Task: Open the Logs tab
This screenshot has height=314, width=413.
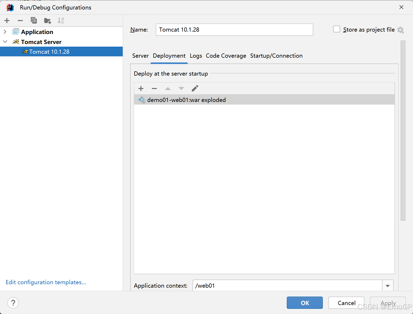Action: (x=196, y=56)
